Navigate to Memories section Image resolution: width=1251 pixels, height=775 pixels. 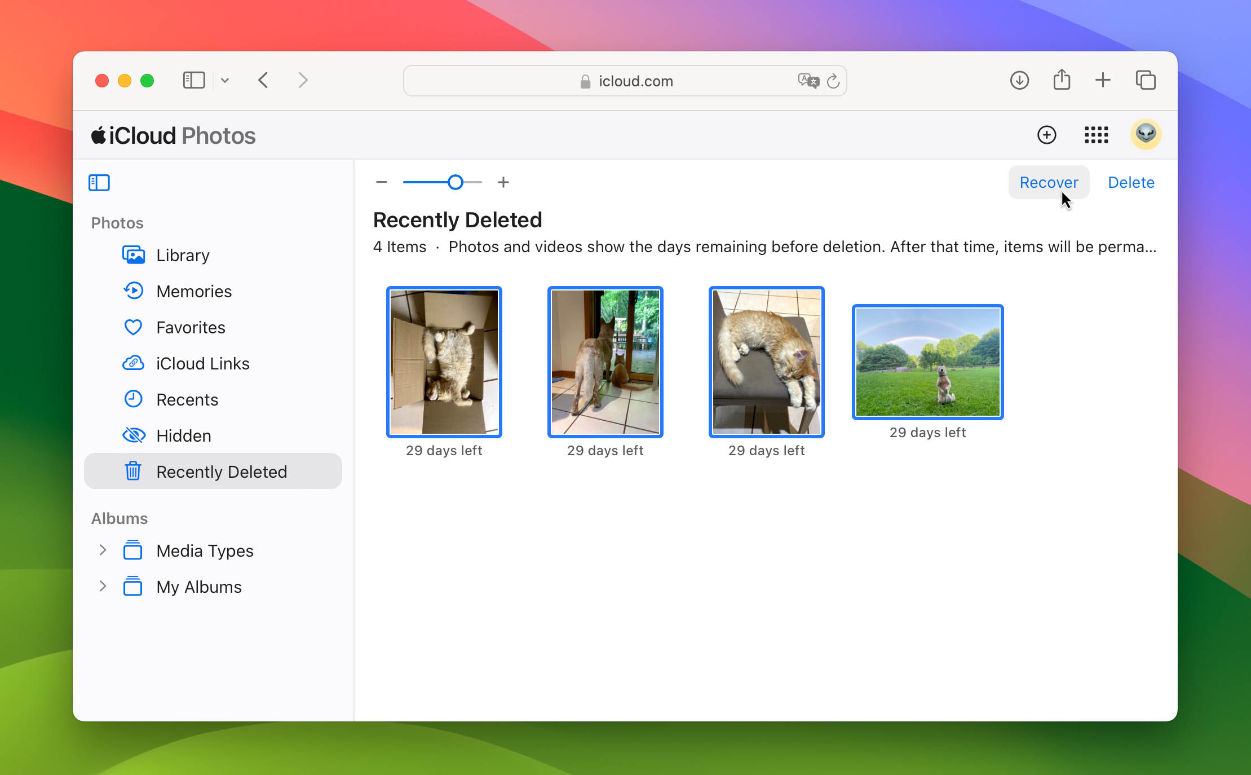193,290
